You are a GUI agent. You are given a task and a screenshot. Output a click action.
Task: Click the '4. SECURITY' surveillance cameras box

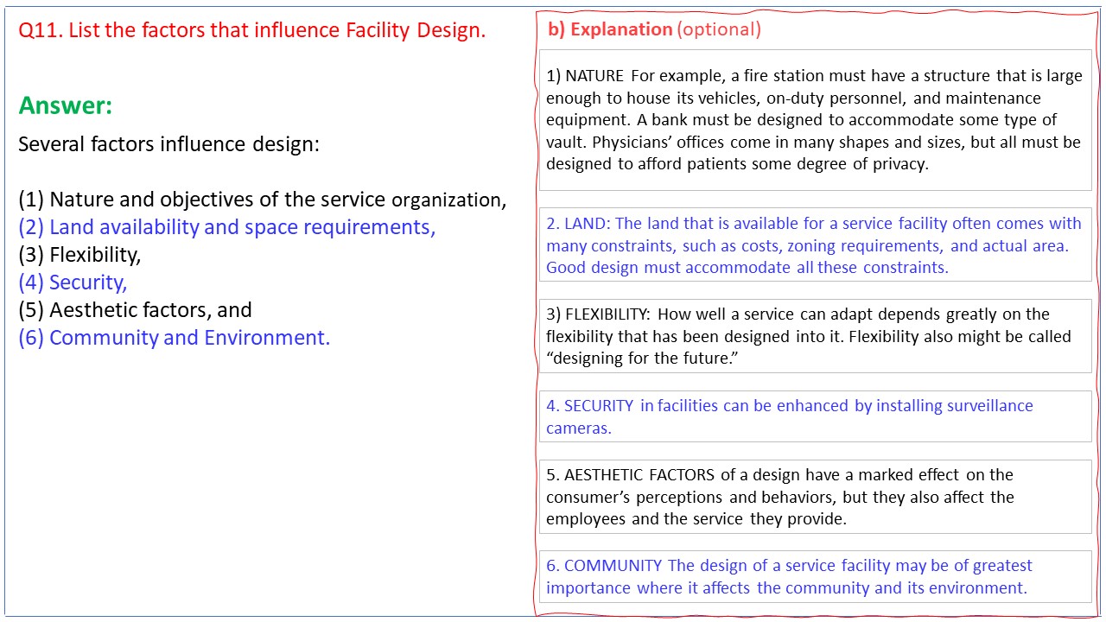(815, 416)
